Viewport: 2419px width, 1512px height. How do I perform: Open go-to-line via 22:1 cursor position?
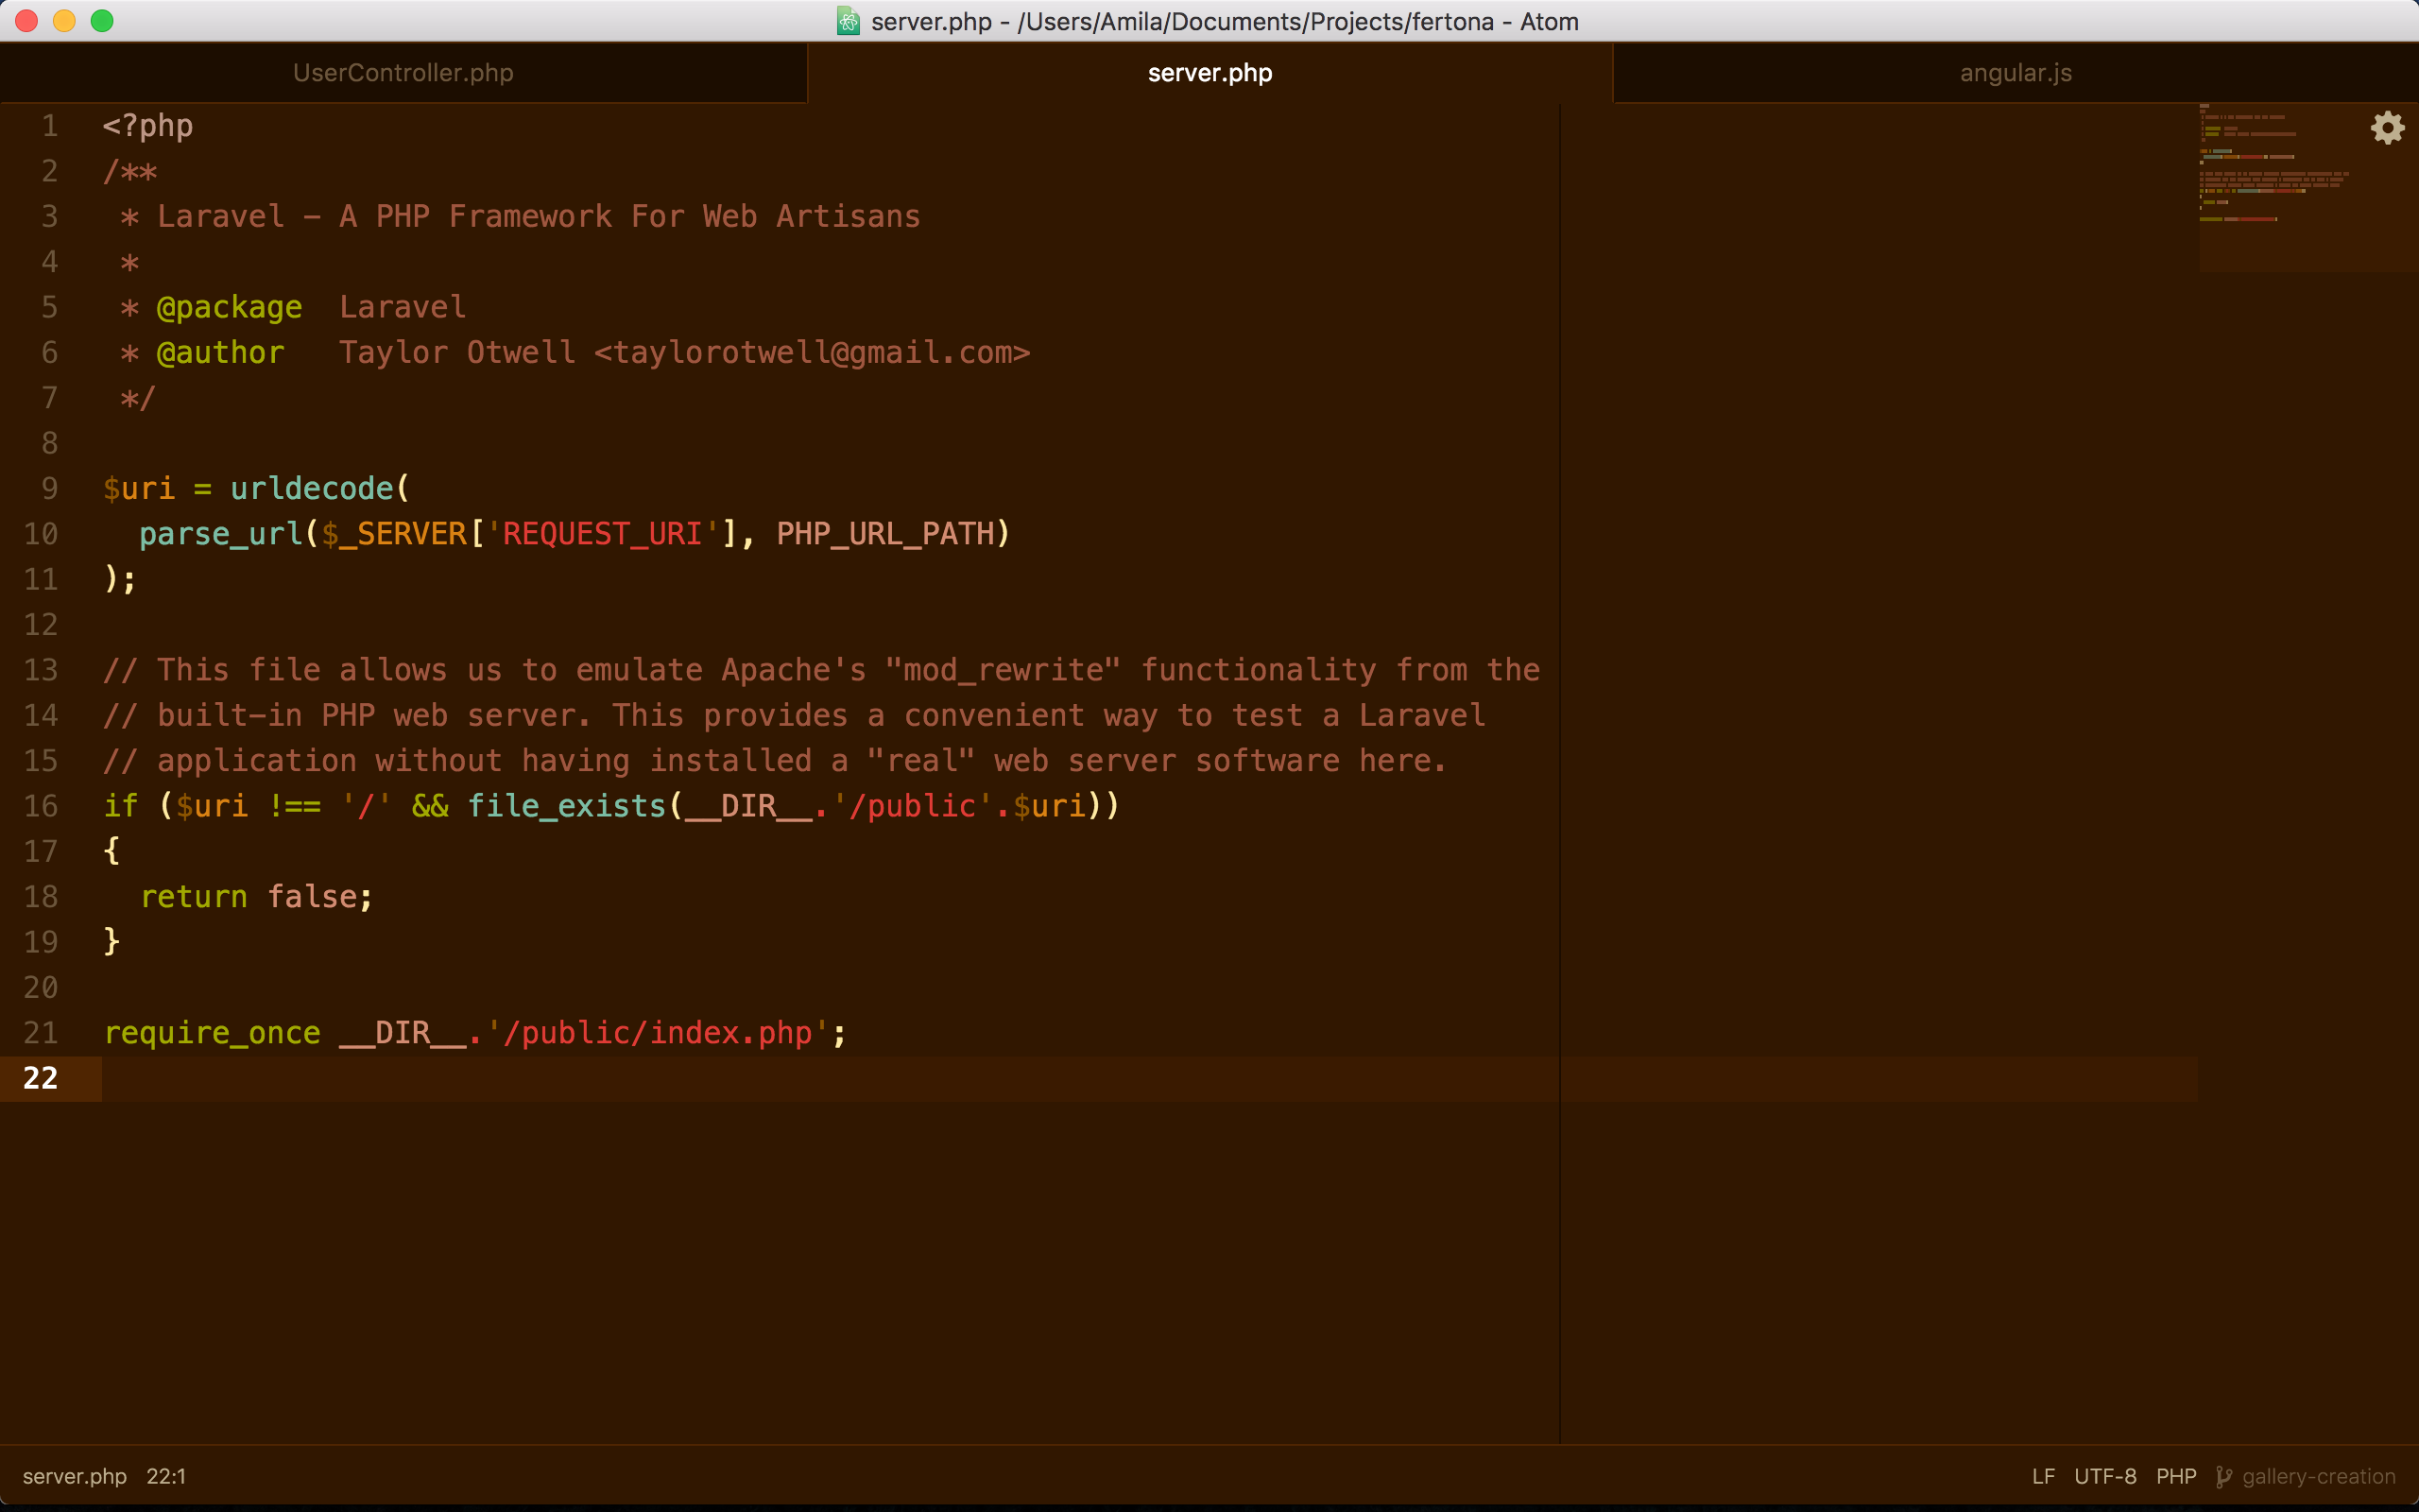pos(166,1476)
